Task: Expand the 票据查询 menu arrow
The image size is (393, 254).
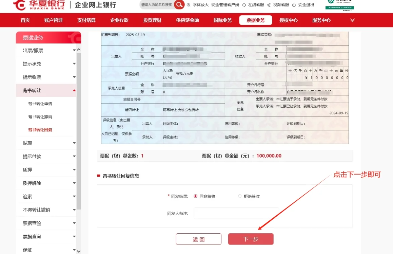Action: (x=74, y=236)
